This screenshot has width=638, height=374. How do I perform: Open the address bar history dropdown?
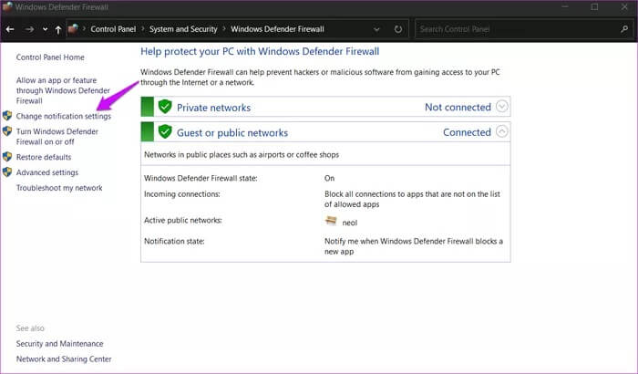[x=376, y=29]
